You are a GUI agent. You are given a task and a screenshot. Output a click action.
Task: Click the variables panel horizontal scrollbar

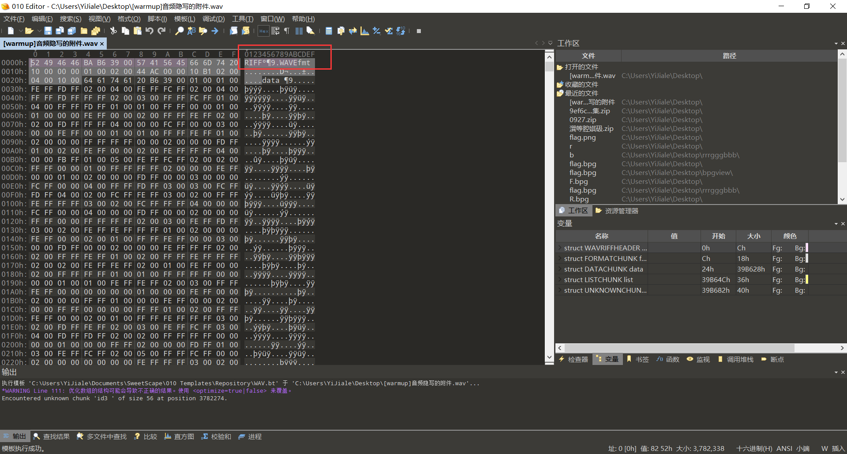point(679,348)
